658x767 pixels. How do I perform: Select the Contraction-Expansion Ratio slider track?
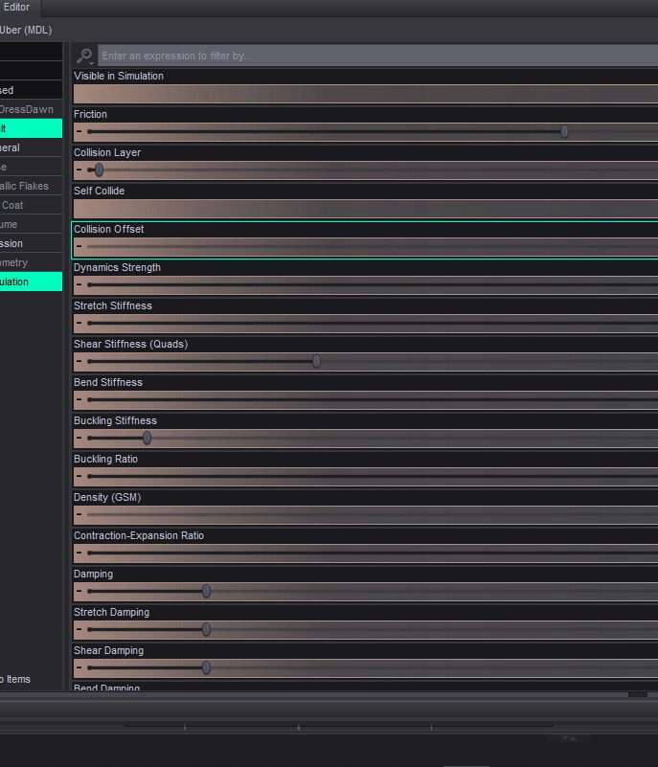click(x=373, y=553)
